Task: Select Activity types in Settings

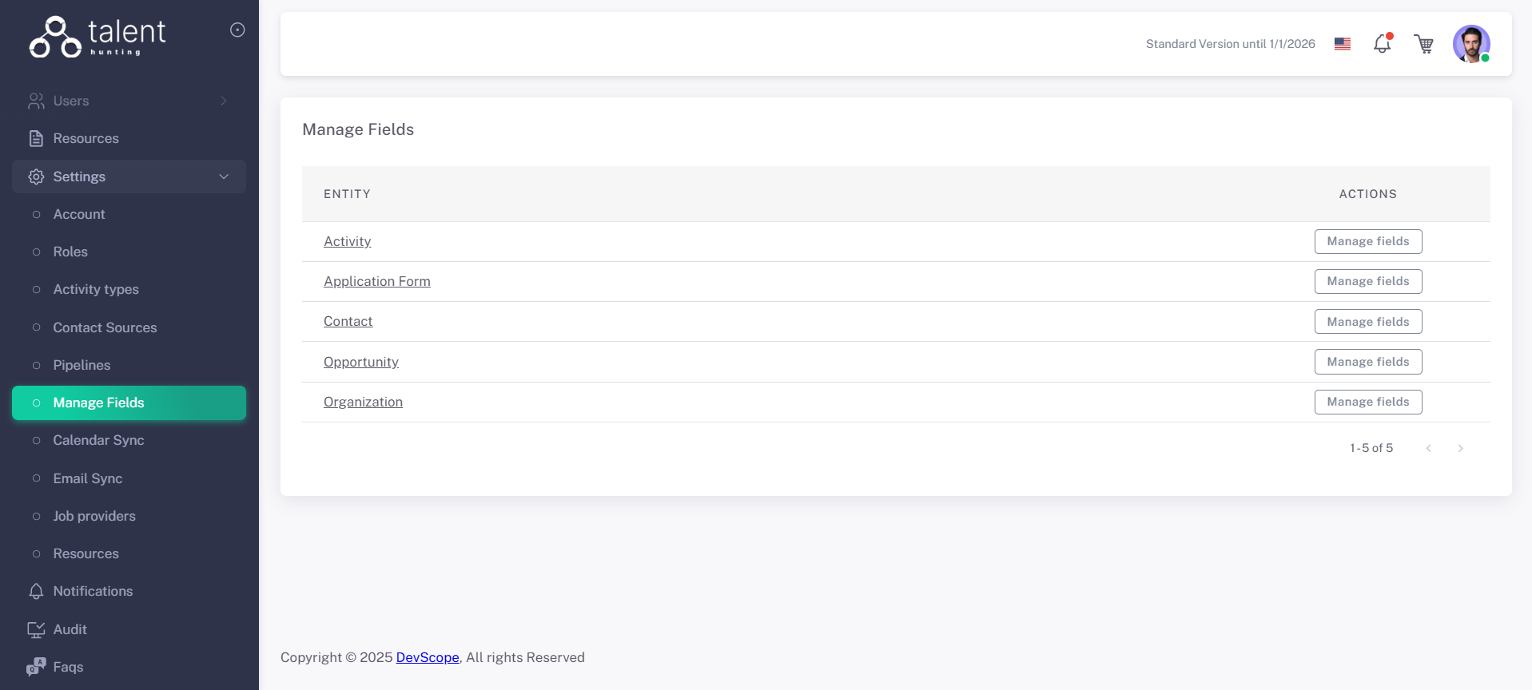Action: 96,289
